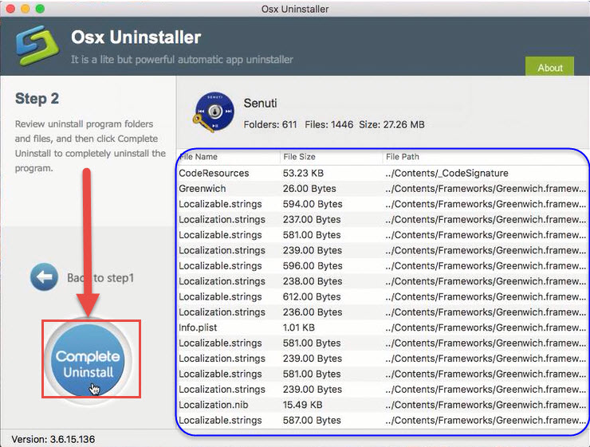This screenshot has height=447, width=590.
Task: Open the About tab
Action: click(549, 68)
